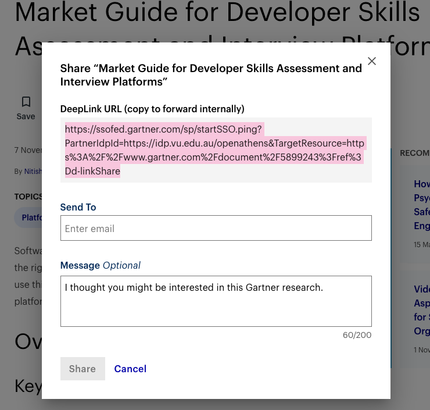Cancel sharing via the Cancel link
This screenshot has width=430, height=410.
point(130,369)
